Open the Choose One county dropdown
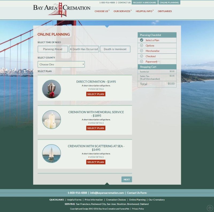This screenshot has width=214, height=212. click(61, 64)
